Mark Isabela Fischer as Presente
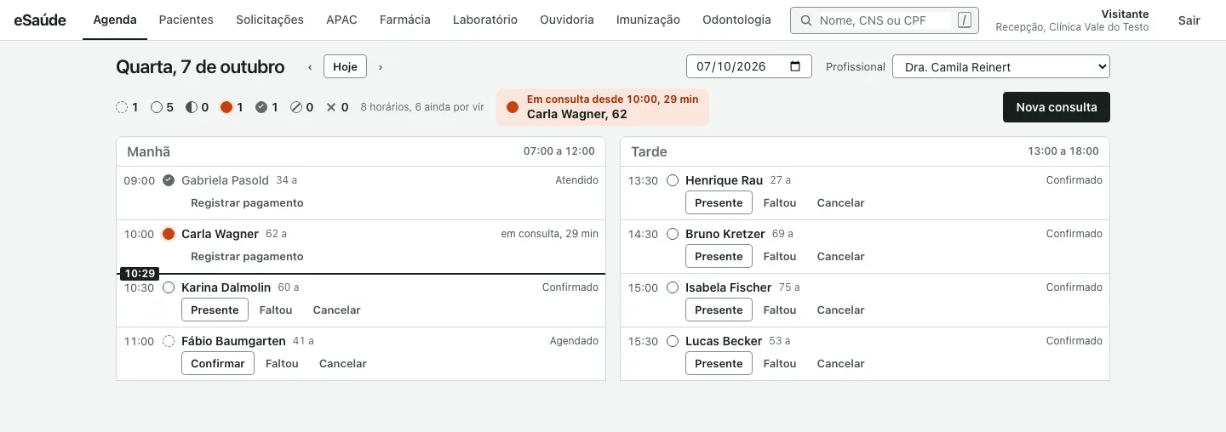Screen dimensions: 1226x432 click(719, 310)
